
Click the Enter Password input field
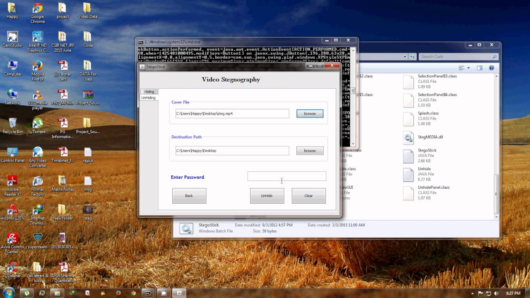[x=287, y=176]
